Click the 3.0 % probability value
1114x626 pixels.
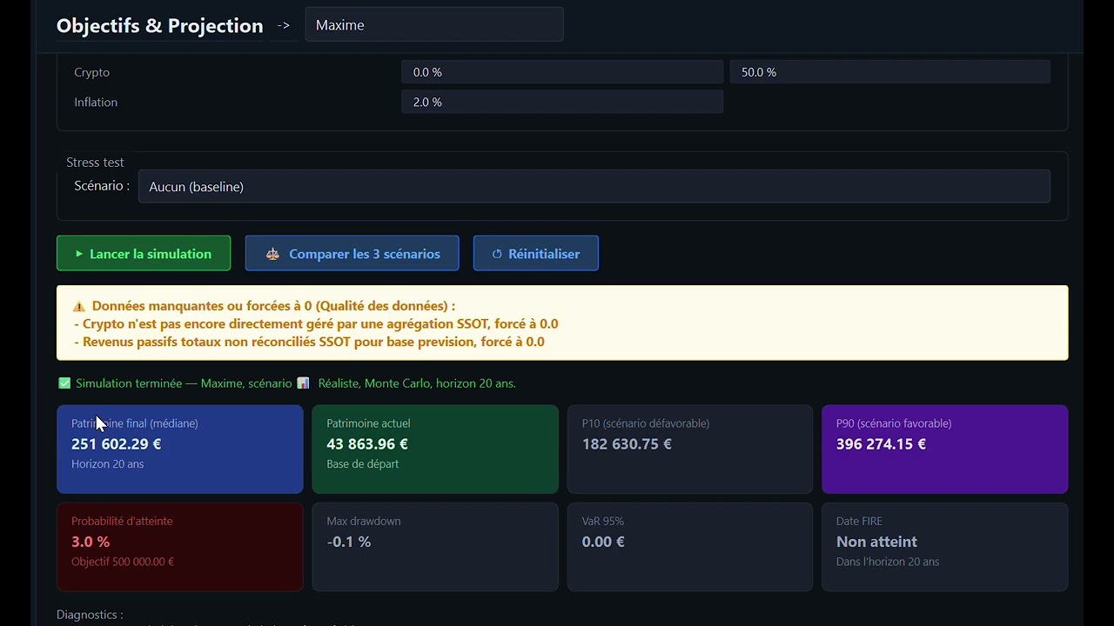tap(91, 542)
